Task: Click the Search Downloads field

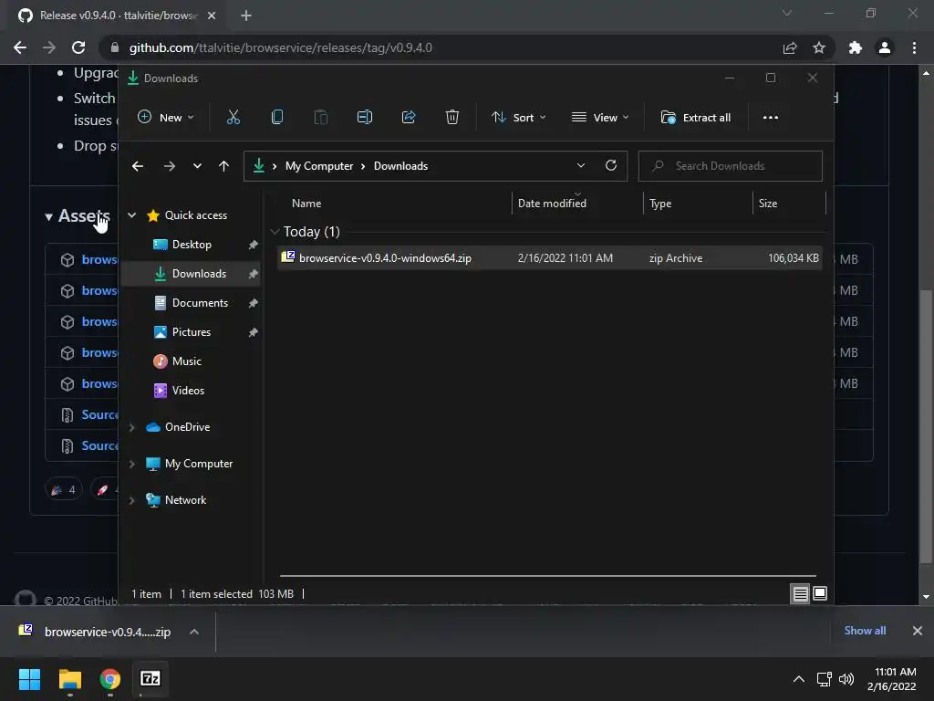Action: tap(731, 166)
